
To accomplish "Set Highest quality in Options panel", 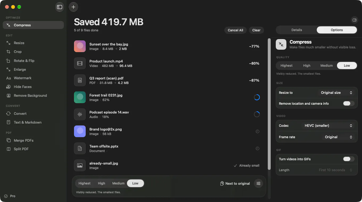I will pyautogui.click(x=286, y=66).
